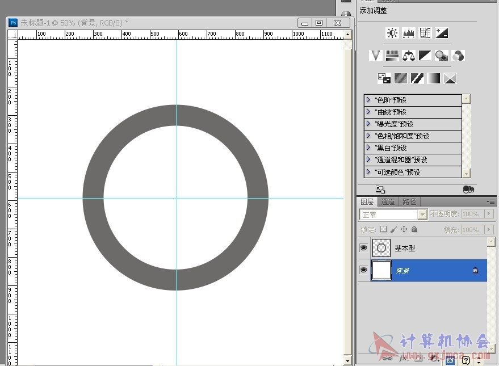Add a Hue/Saturation adjustment
This screenshot has width=499, height=366.
pyautogui.click(x=392, y=56)
